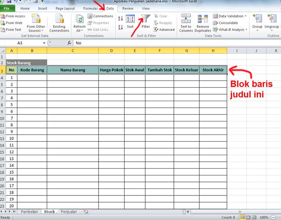Reapply the filter
This screenshot has height=220, width=281.
tap(163, 23)
